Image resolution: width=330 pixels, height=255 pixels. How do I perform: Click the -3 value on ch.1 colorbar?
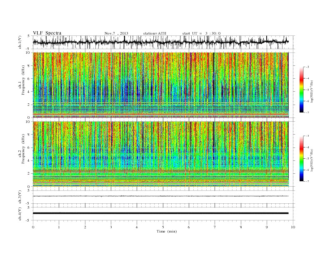click(307, 67)
